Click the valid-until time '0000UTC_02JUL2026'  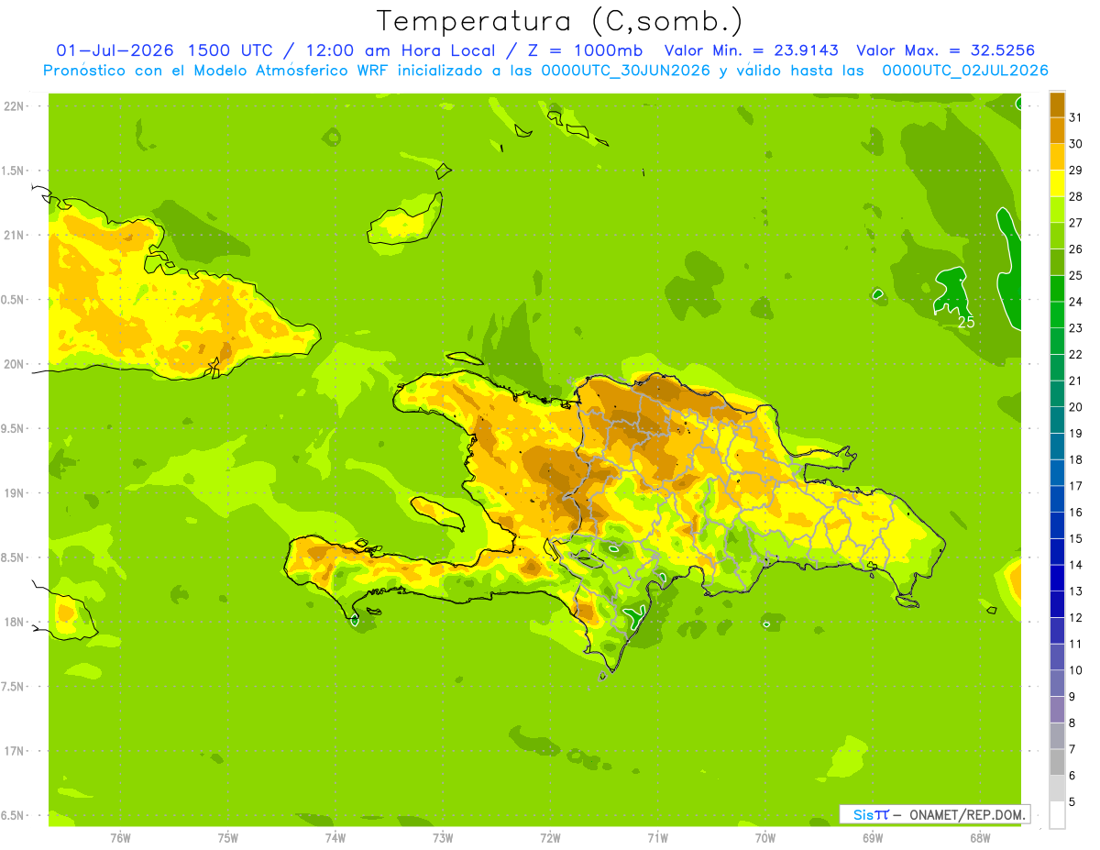point(965,71)
